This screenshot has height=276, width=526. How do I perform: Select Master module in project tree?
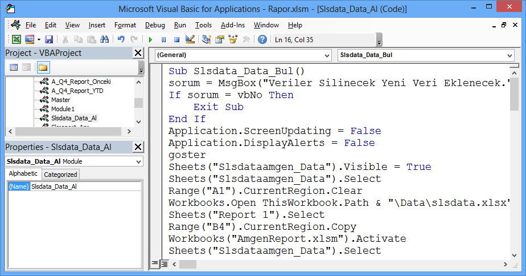pos(61,100)
